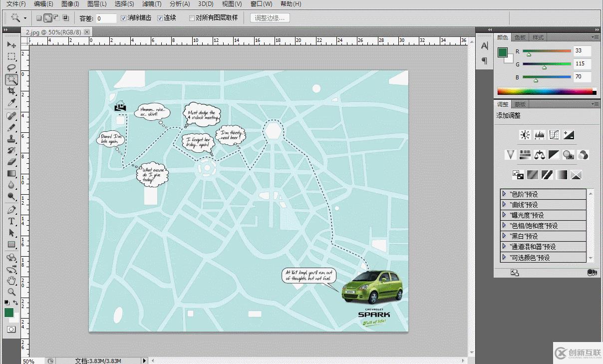Select the Horizontal Type tool

coord(11,221)
